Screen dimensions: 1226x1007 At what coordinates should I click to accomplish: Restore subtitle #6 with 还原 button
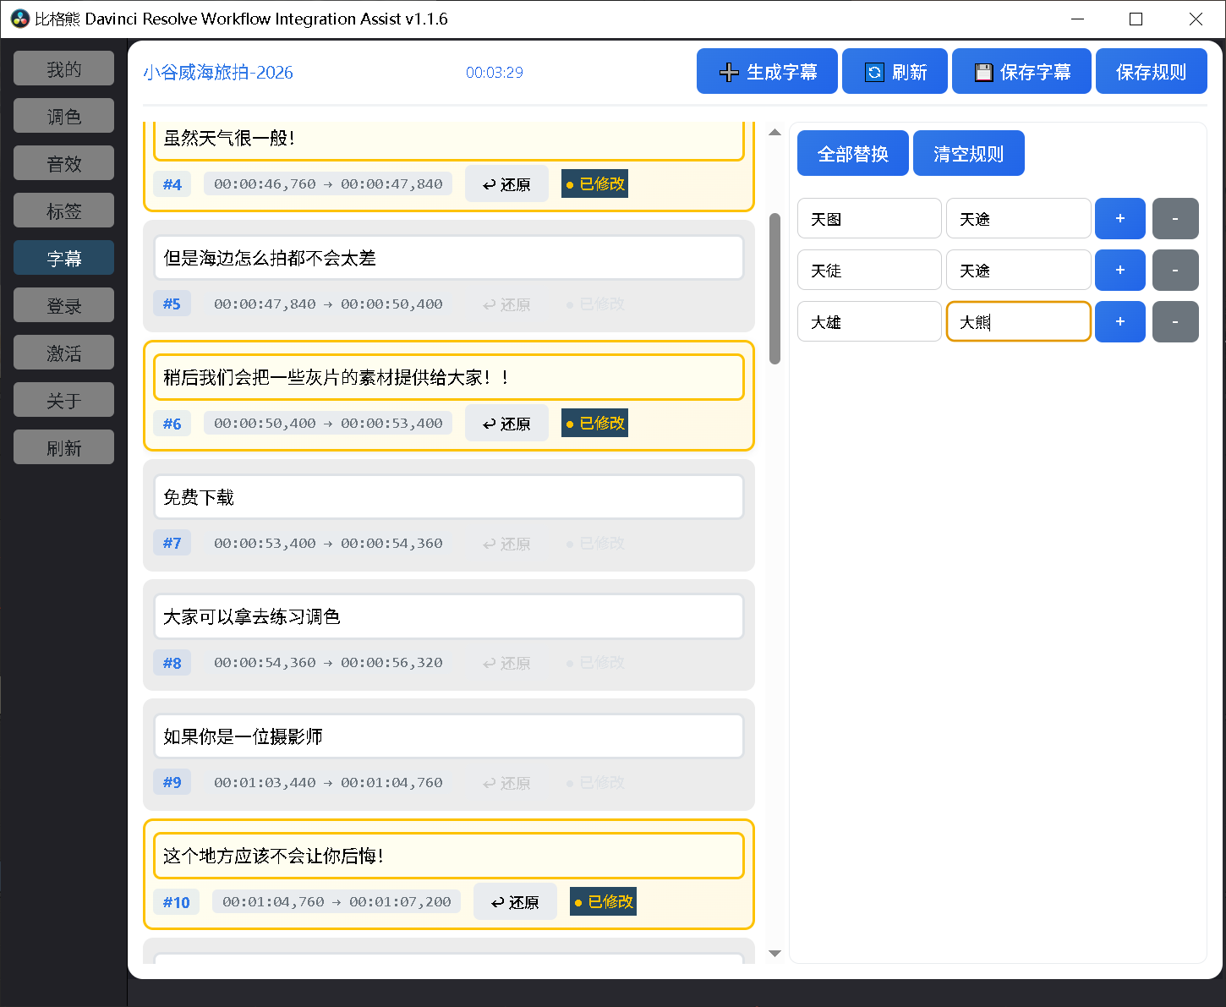pyautogui.click(x=506, y=424)
